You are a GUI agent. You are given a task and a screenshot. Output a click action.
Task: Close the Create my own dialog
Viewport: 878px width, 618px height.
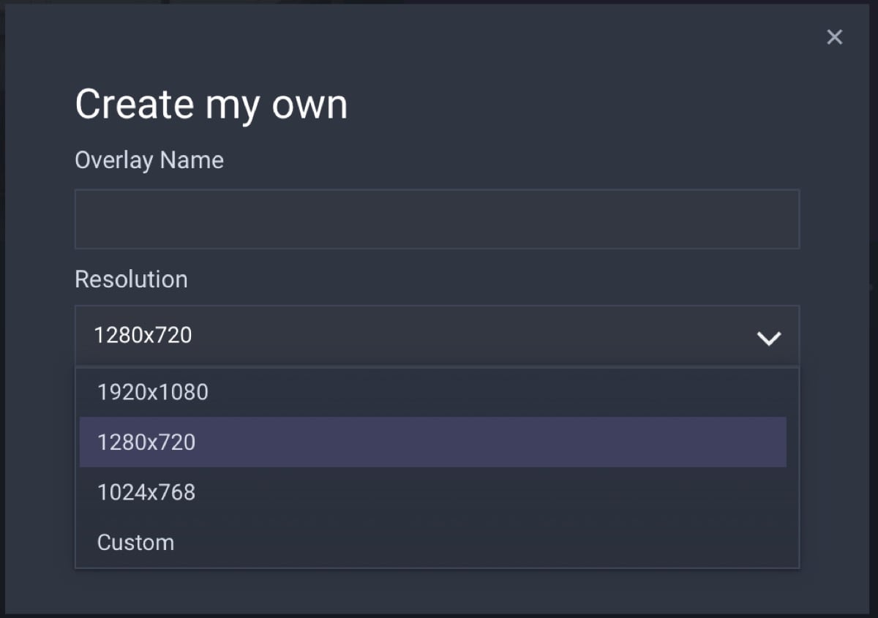tap(834, 37)
